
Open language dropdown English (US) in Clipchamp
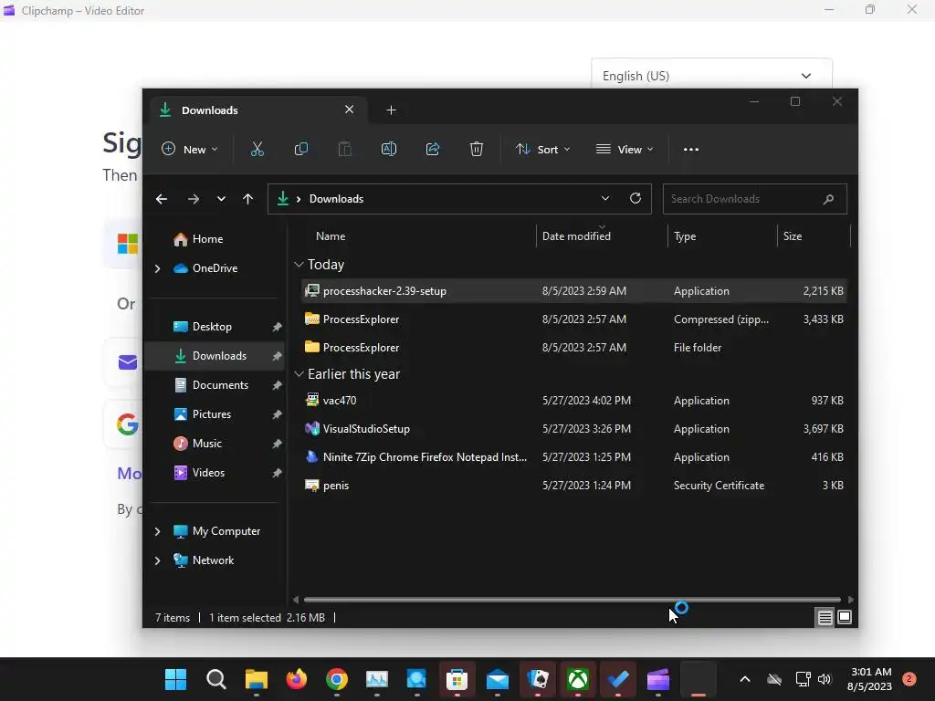711,76
